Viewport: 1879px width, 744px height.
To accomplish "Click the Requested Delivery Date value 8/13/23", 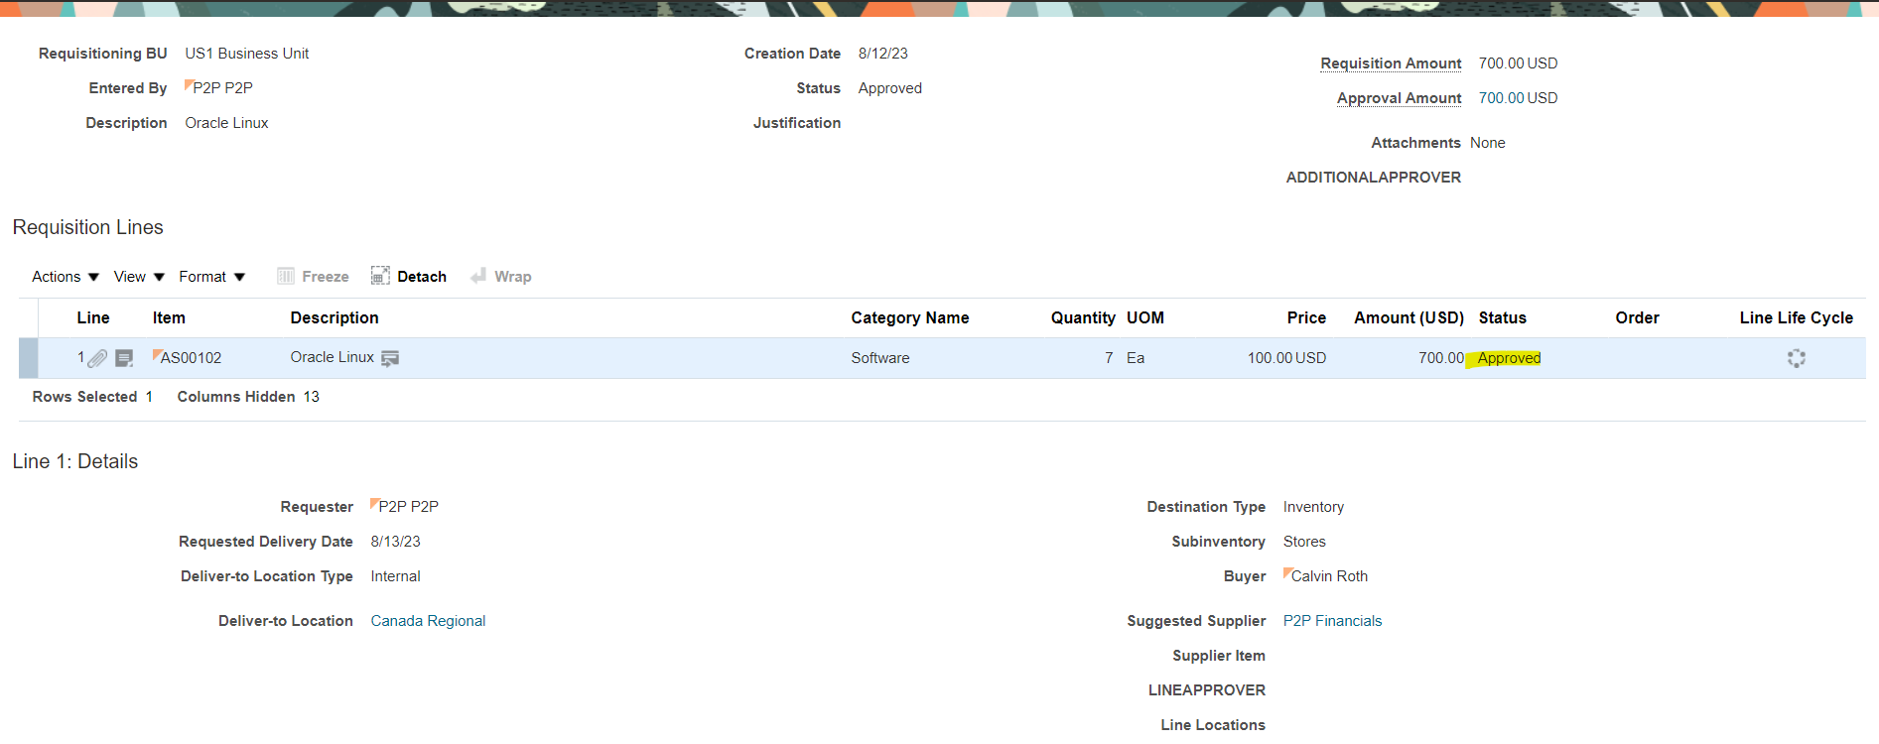I will point(395,542).
